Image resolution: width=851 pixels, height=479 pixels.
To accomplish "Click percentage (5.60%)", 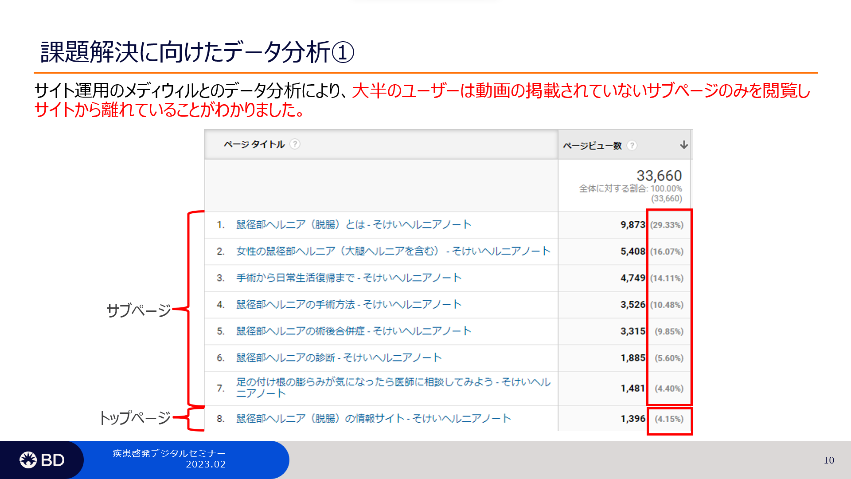I will (669, 358).
